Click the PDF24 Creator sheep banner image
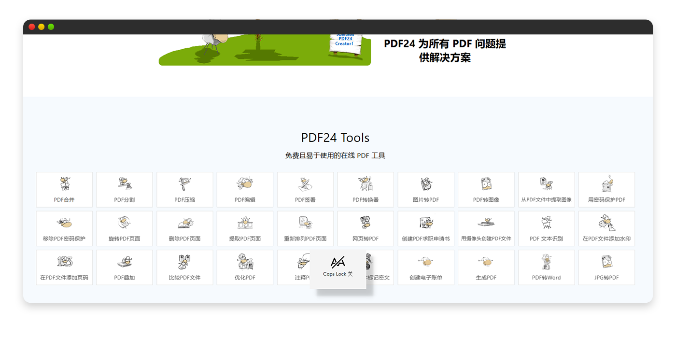 265,50
